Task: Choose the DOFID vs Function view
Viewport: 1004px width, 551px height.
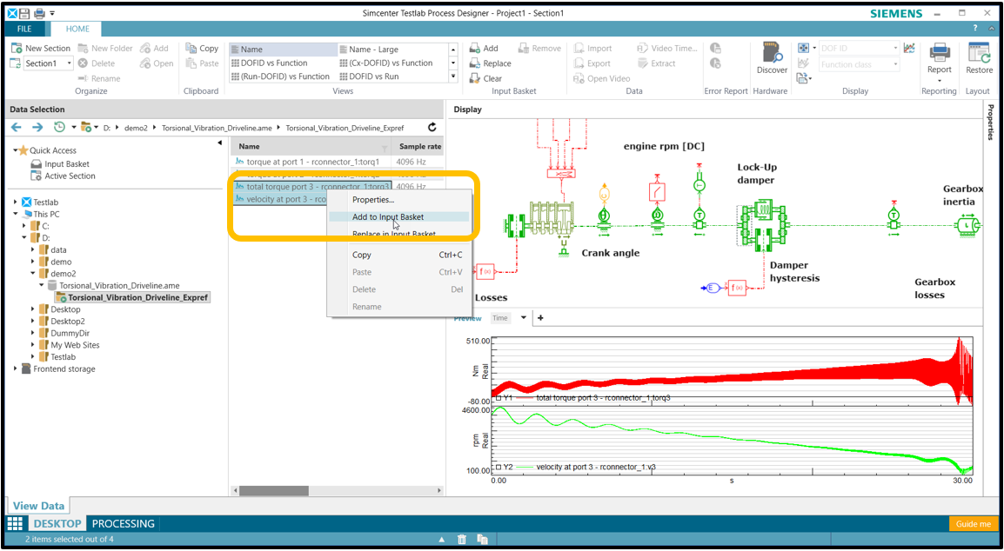Action: click(269, 63)
